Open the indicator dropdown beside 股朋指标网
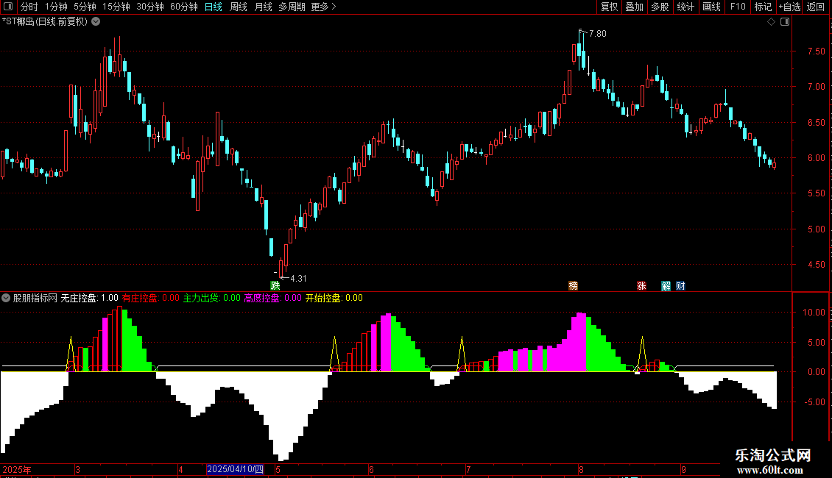Screen dimensions: 832x478 point(6,298)
